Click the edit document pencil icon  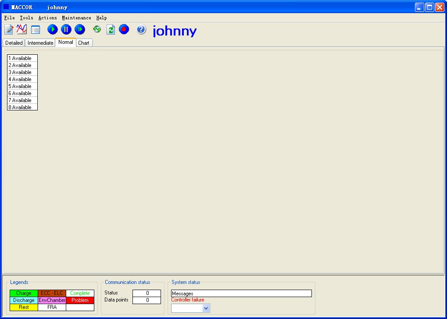9,30
